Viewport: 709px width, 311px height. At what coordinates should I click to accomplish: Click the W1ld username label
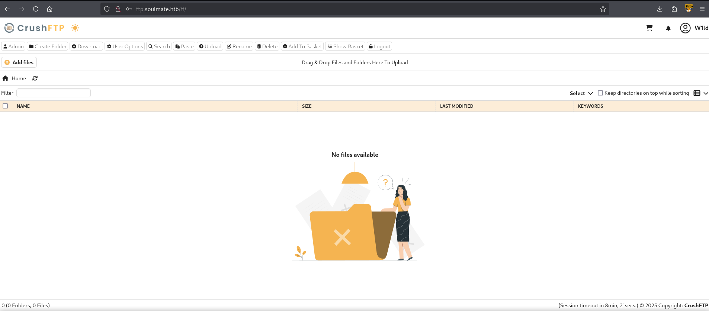[x=701, y=28]
